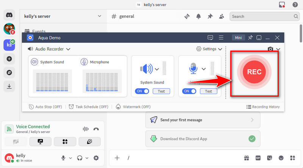The image size is (303, 168).
Task: Add attachment with plus in message bar
Action: pyautogui.click(x=117, y=158)
